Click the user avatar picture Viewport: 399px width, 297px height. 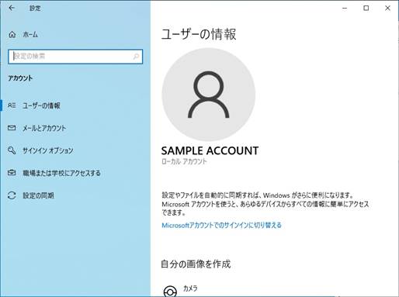(209, 95)
